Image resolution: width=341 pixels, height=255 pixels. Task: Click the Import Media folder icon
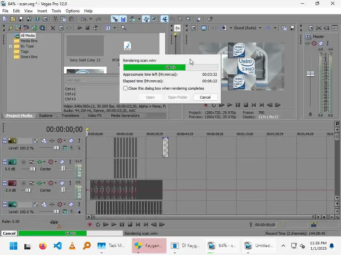(18, 28)
